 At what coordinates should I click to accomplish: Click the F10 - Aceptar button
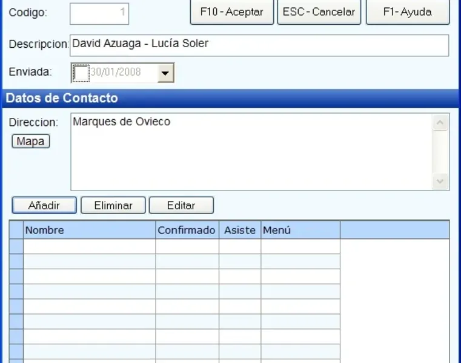[x=231, y=12]
